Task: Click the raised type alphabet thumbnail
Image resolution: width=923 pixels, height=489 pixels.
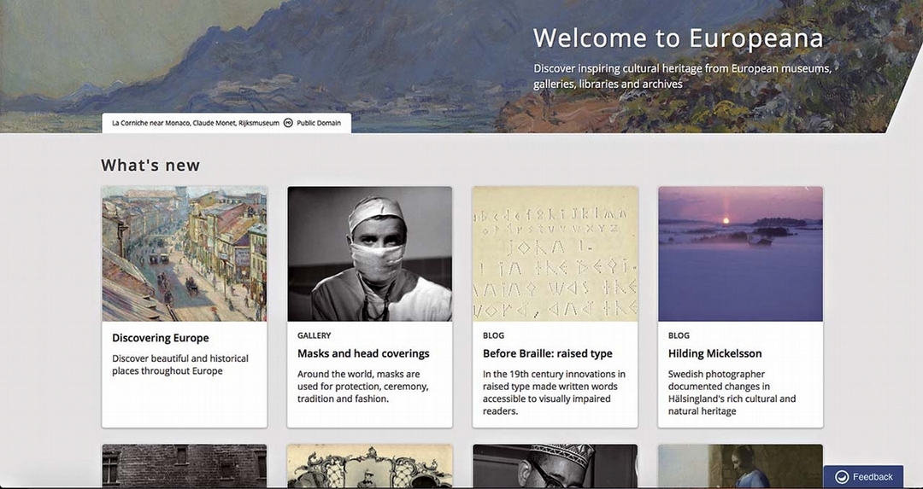Action: [x=556, y=254]
